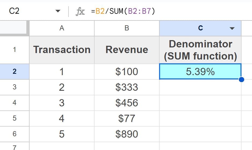Viewport: 252px width, 150px height.
Task: Select row 4 header
Action: point(15,103)
